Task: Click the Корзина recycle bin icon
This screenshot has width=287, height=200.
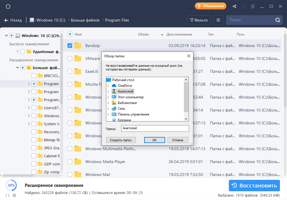Action: (x=114, y=120)
